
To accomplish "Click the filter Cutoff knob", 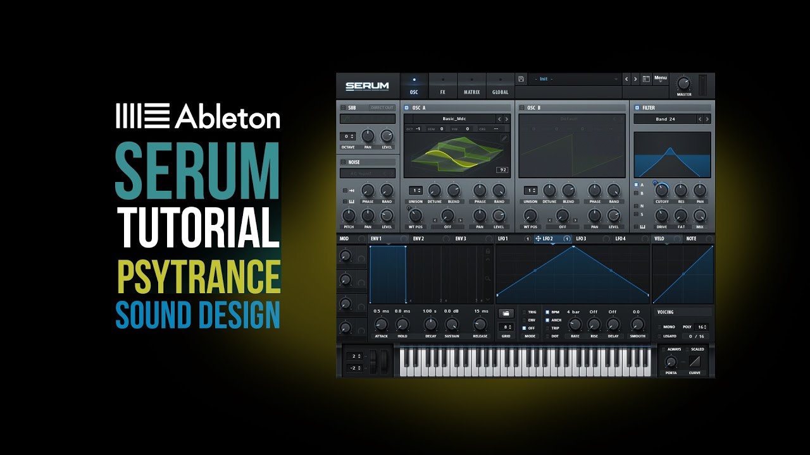I will (x=661, y=190).
